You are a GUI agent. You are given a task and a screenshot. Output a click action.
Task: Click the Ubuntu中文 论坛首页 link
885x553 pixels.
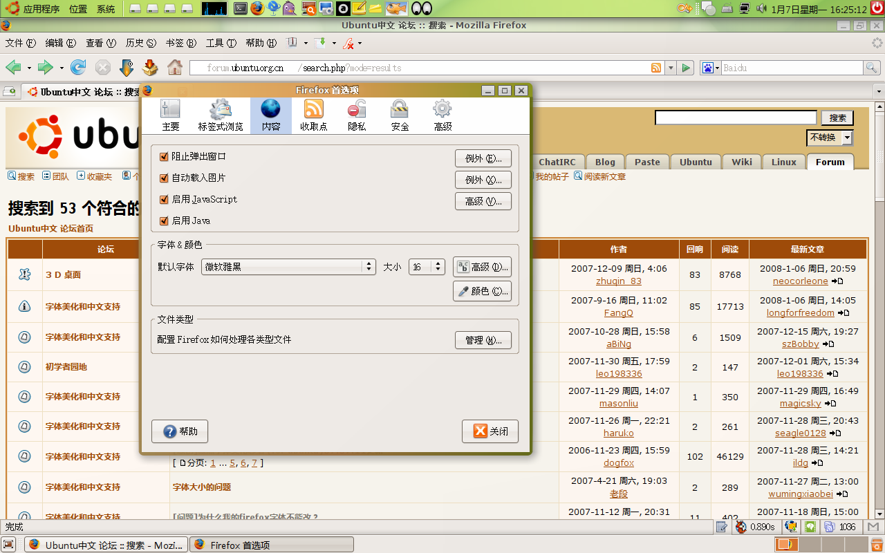pyautogui.click(x=50, y=229)
